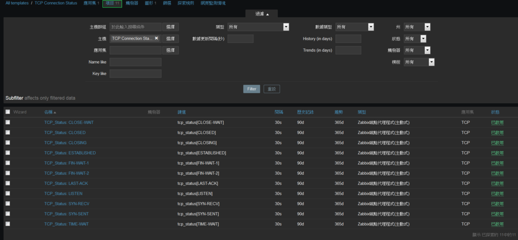Select key text tcp_status[CLOSING]
Viewport: 518px width, 240px height.
point(197,143)
